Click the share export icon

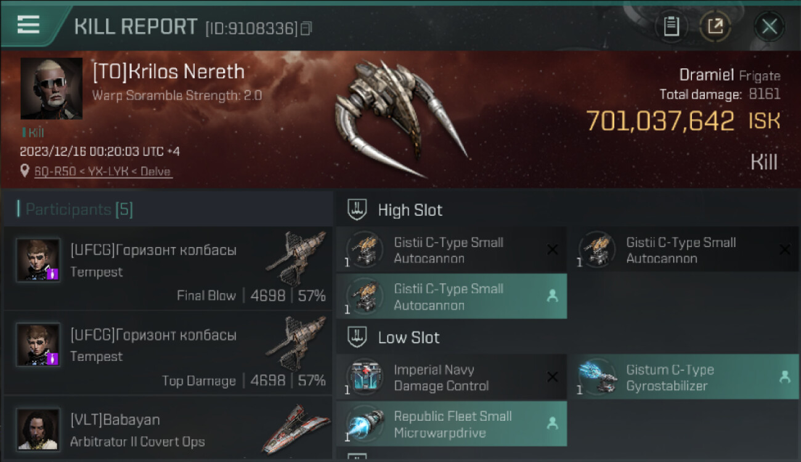715,26
